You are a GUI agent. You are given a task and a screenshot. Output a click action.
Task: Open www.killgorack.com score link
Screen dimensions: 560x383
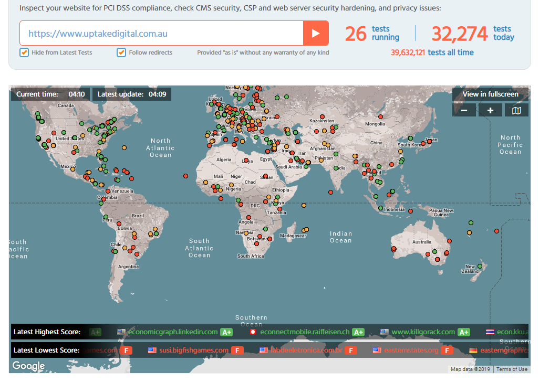423,332
